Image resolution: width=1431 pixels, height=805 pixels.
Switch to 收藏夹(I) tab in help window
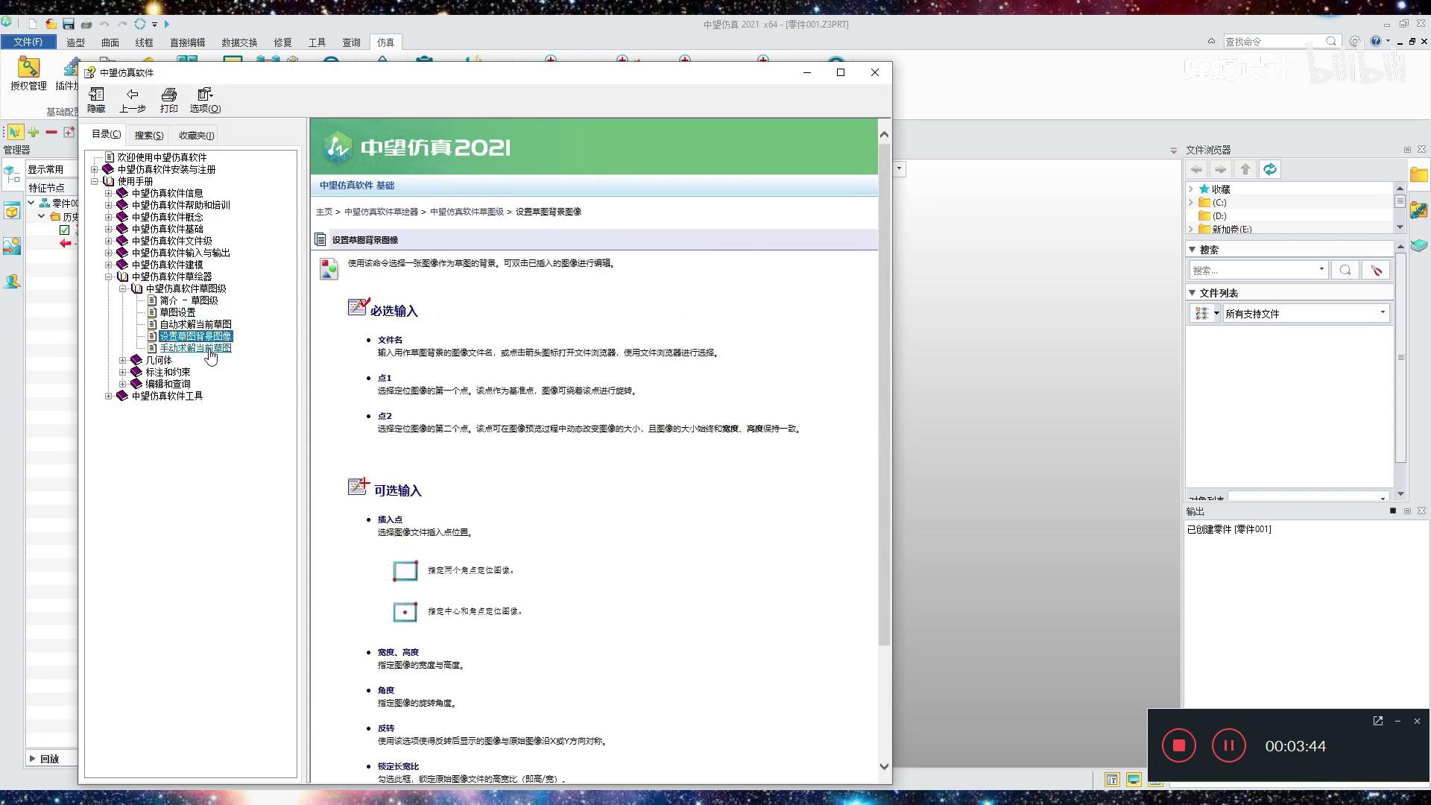[x=196, y=135]
